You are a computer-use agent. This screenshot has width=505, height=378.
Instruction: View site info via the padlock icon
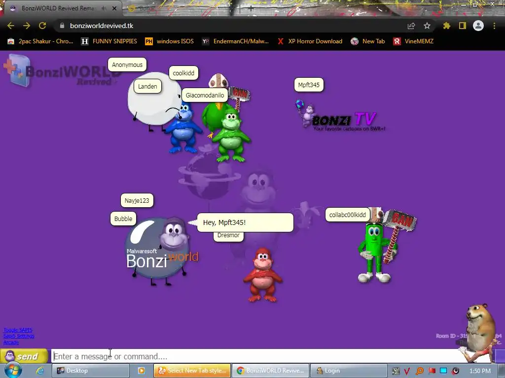click(x=62, y=26)
